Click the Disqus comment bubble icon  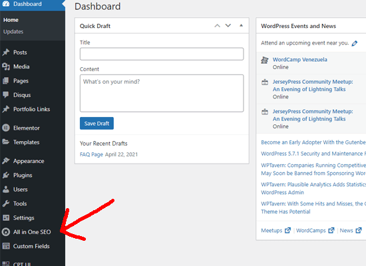click(5, 95)
